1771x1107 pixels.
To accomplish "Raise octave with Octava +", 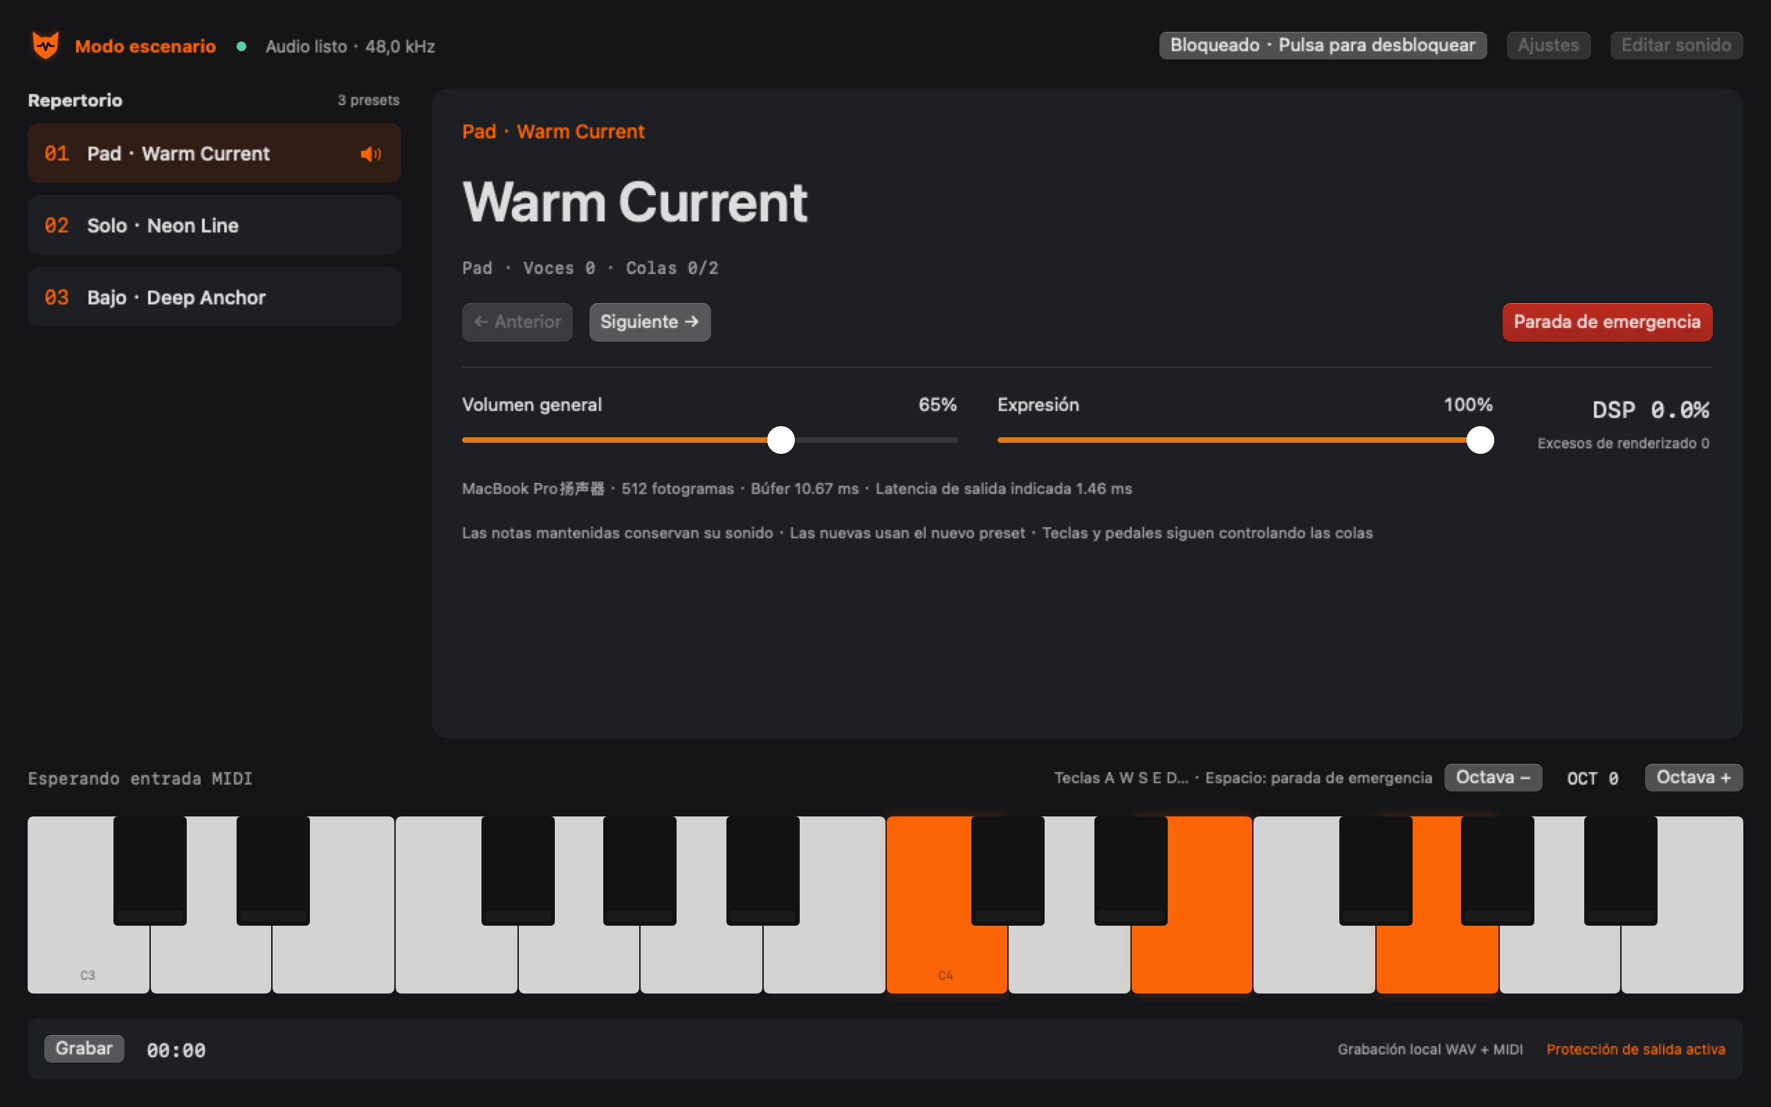I will [1694, 778].
